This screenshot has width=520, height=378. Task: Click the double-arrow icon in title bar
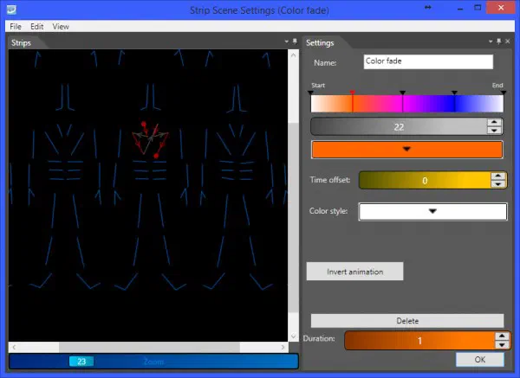click(428, 8)
